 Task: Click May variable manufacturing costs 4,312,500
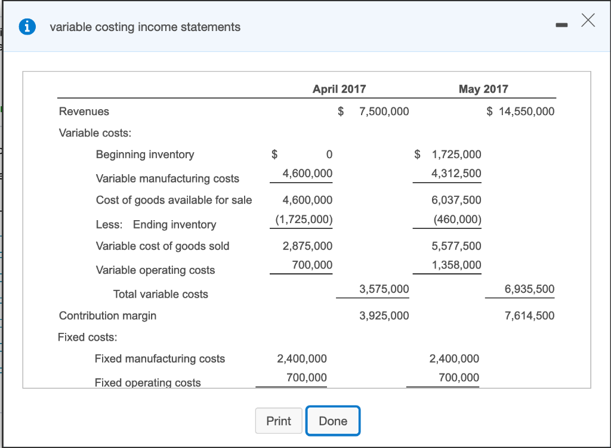456,174
